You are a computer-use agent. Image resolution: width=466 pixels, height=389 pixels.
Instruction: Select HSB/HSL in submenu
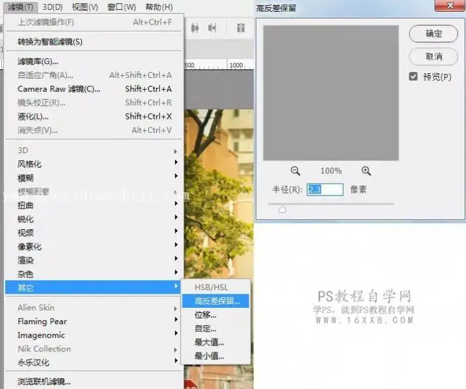pos(215,287)
